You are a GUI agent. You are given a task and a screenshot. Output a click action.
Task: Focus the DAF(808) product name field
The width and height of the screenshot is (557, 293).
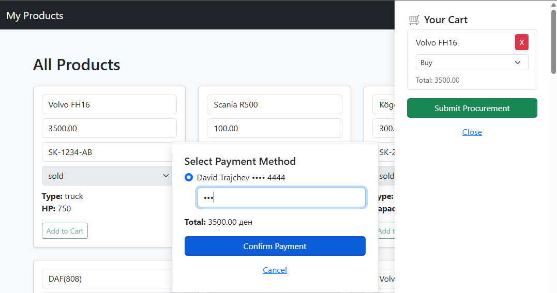[109, 279]
